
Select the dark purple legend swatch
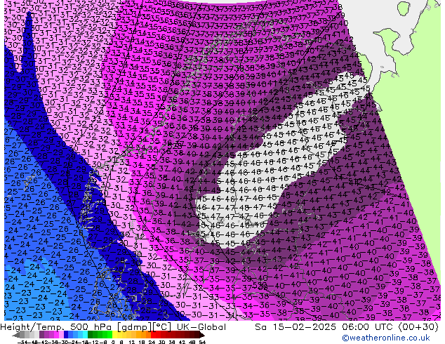[x=41, y=335]
